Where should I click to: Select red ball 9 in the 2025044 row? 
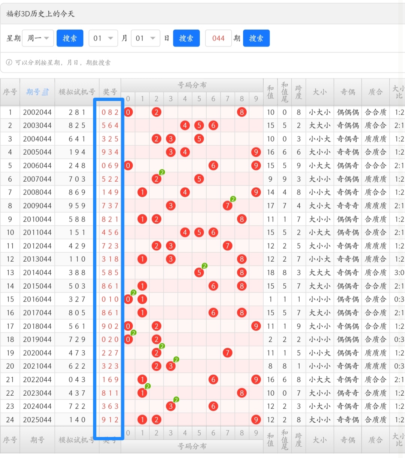tap(256, 419)
